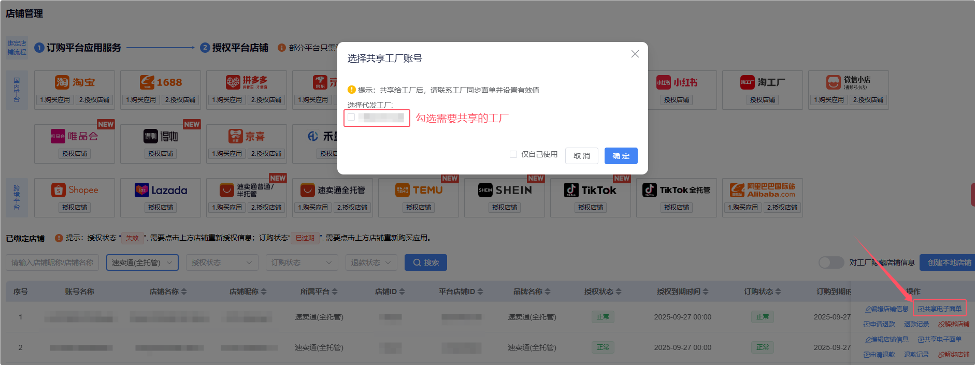Image resolution: width=975 pixels, height=365 pixels.
Task: Click the 微信小店 platform logo
Action: click(849, 82)
